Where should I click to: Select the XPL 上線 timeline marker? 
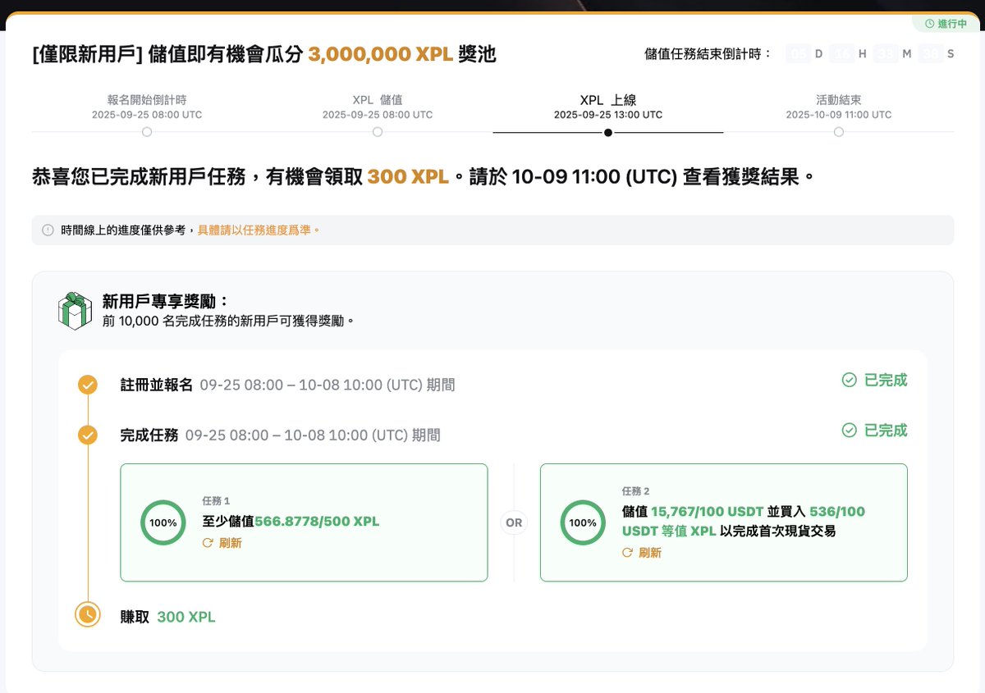(607, 132)
